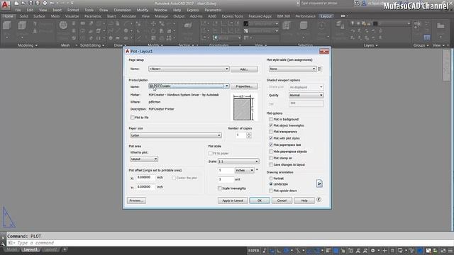Open the status bar Customization menu icon

tap(450, 251)
